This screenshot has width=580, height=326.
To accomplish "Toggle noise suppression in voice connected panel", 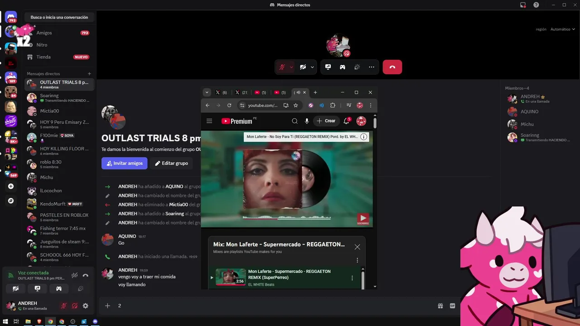I will click(x=75, y=275).
